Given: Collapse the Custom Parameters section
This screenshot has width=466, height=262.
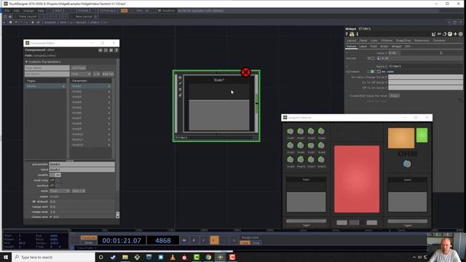Looking at the screenshot, I should tap(26, 62).
